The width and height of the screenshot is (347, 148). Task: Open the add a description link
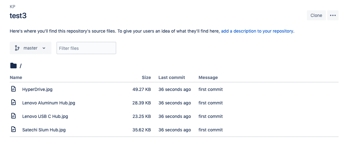(x=257, y=31)
